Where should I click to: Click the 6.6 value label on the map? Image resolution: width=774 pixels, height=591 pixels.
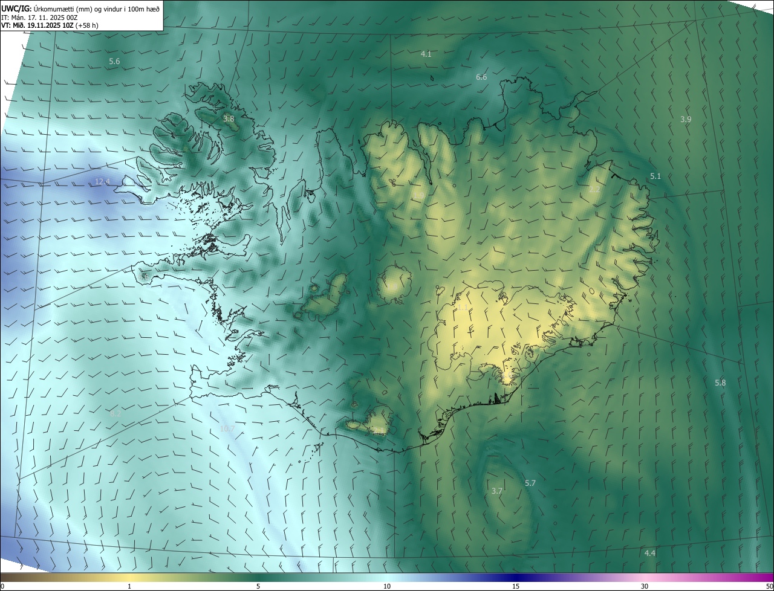pos(481,77)
